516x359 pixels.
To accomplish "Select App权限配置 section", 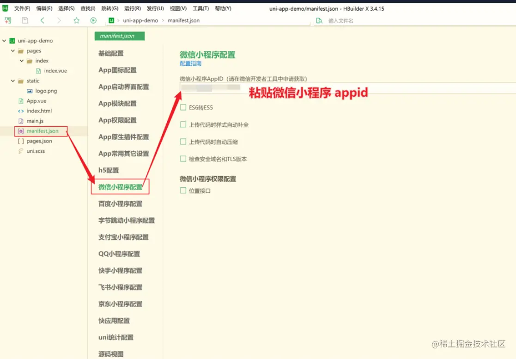I will (117, 120).
